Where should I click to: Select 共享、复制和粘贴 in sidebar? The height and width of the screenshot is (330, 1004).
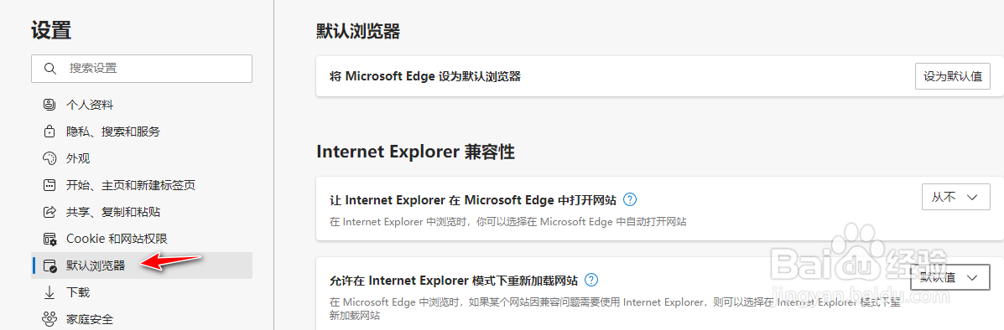tap(142, 212)
